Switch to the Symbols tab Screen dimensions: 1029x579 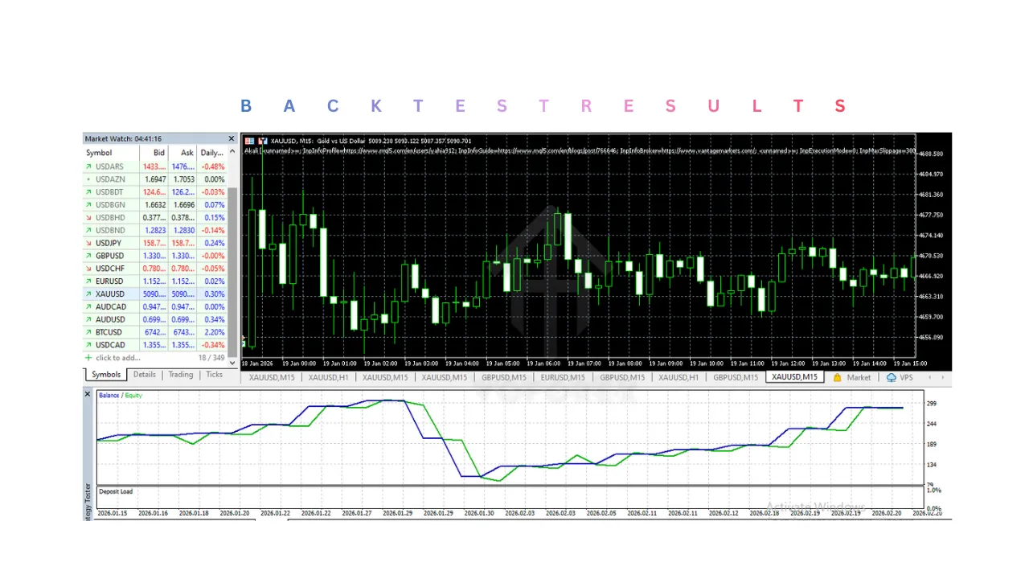click(x=106, y=375)
